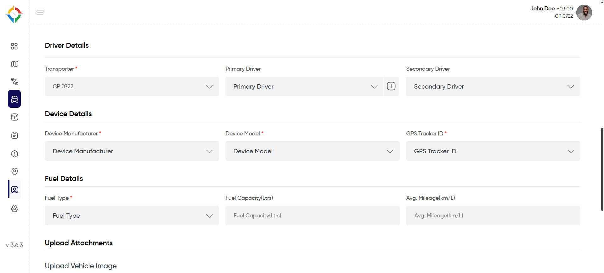This screenshot has height=273, width=604.
Task: Click the Fuel Details heading
Action: (64, 178)
